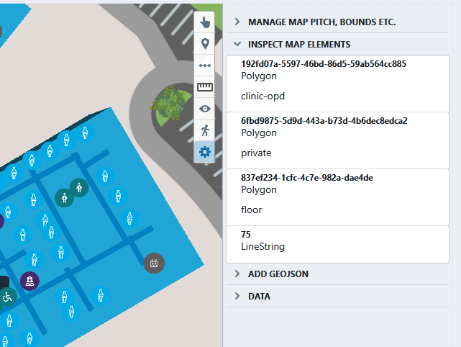This screenshot has width=461, height=347.
Task: Select the location pin marker tool
Action: (x=205, y=44)
